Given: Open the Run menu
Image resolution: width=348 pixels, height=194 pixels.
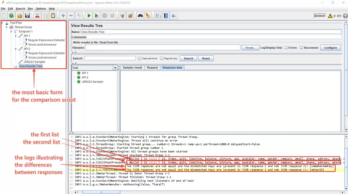Looking at the screenshot, I should pyautogui.click(x=30, y=9).
